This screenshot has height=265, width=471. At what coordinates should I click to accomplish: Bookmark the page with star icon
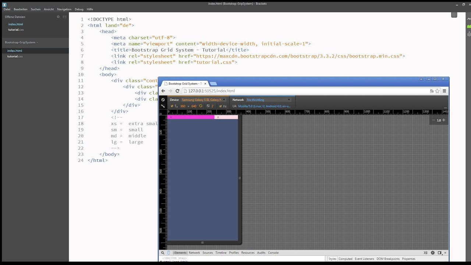(x=437, y=91)
